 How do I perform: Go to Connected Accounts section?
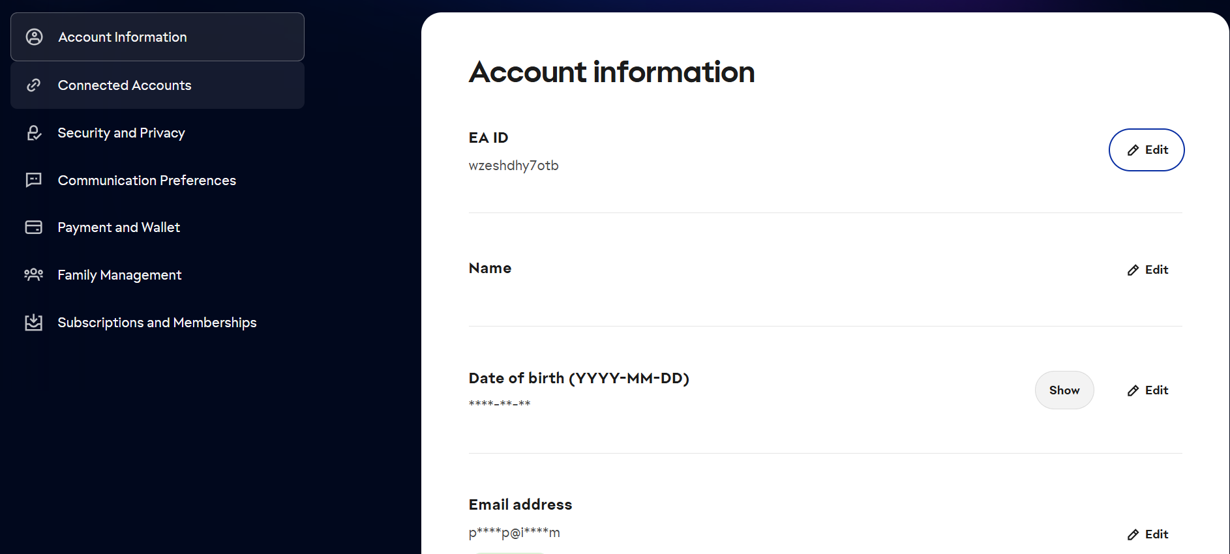coord(125,85)
